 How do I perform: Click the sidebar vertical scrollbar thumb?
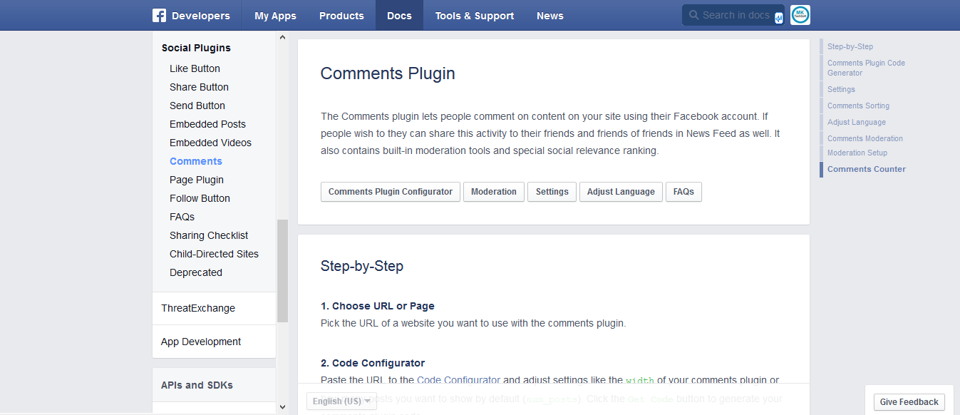click(x=282, y=271)
